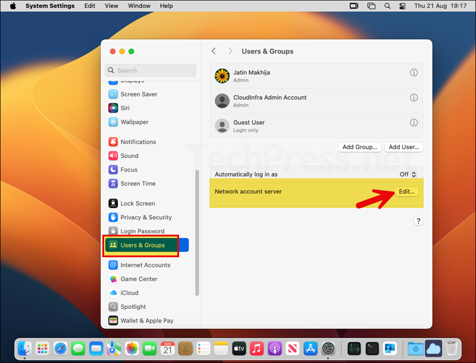Screen dimensions: 476x363
Task: Open the Apple menu
Action: pos(12,6)
